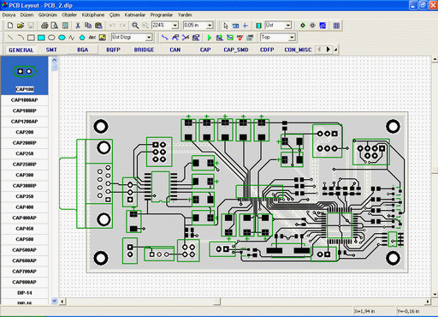The height and width of the screenshot is (317, 438).
Task: Open the Objeler menu
Action: point(69,15)
